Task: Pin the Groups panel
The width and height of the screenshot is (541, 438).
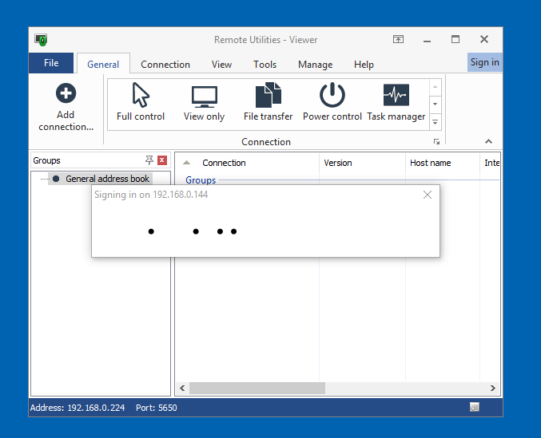Action: tap(149, 160)
